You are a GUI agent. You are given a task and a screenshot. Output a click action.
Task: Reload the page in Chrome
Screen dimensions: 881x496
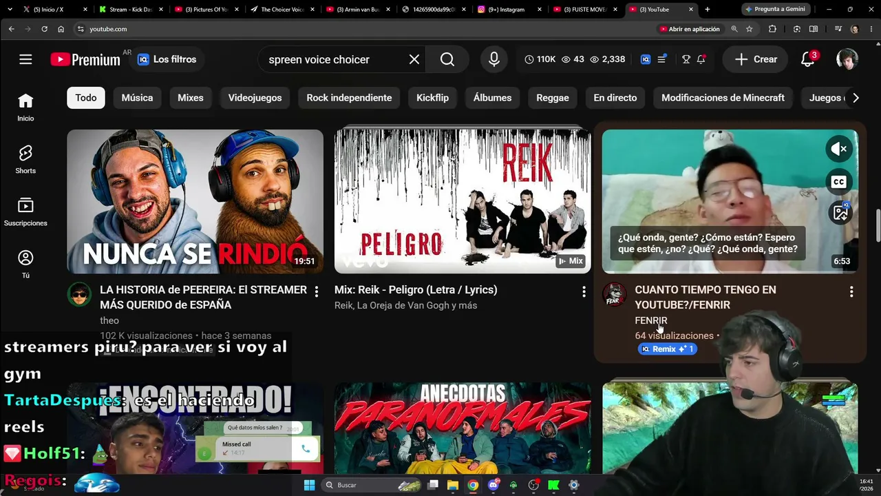point(45,29)
